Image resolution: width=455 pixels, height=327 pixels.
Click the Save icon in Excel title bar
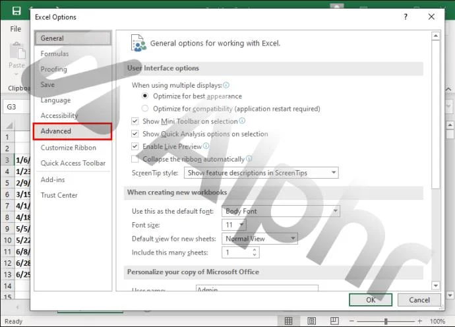coord(16,11)
